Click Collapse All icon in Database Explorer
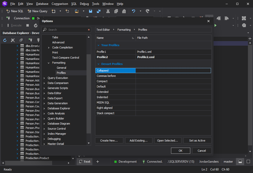 click(21, 40)
